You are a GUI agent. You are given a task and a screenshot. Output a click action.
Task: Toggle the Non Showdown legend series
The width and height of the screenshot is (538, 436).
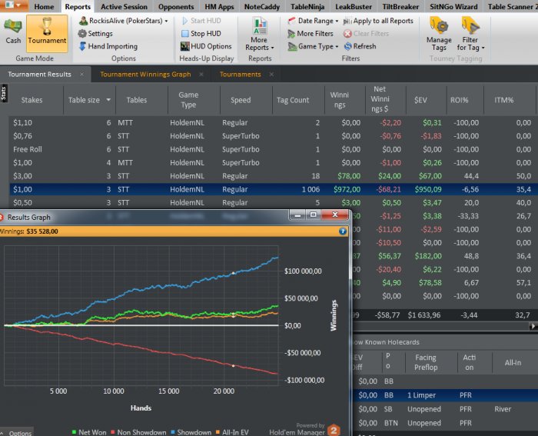pyautogui.click(x=138, y=432)
